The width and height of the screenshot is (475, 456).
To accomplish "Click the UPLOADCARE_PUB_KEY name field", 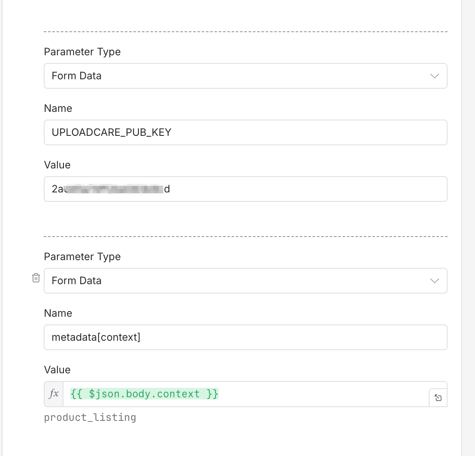I will click(246, 132).
